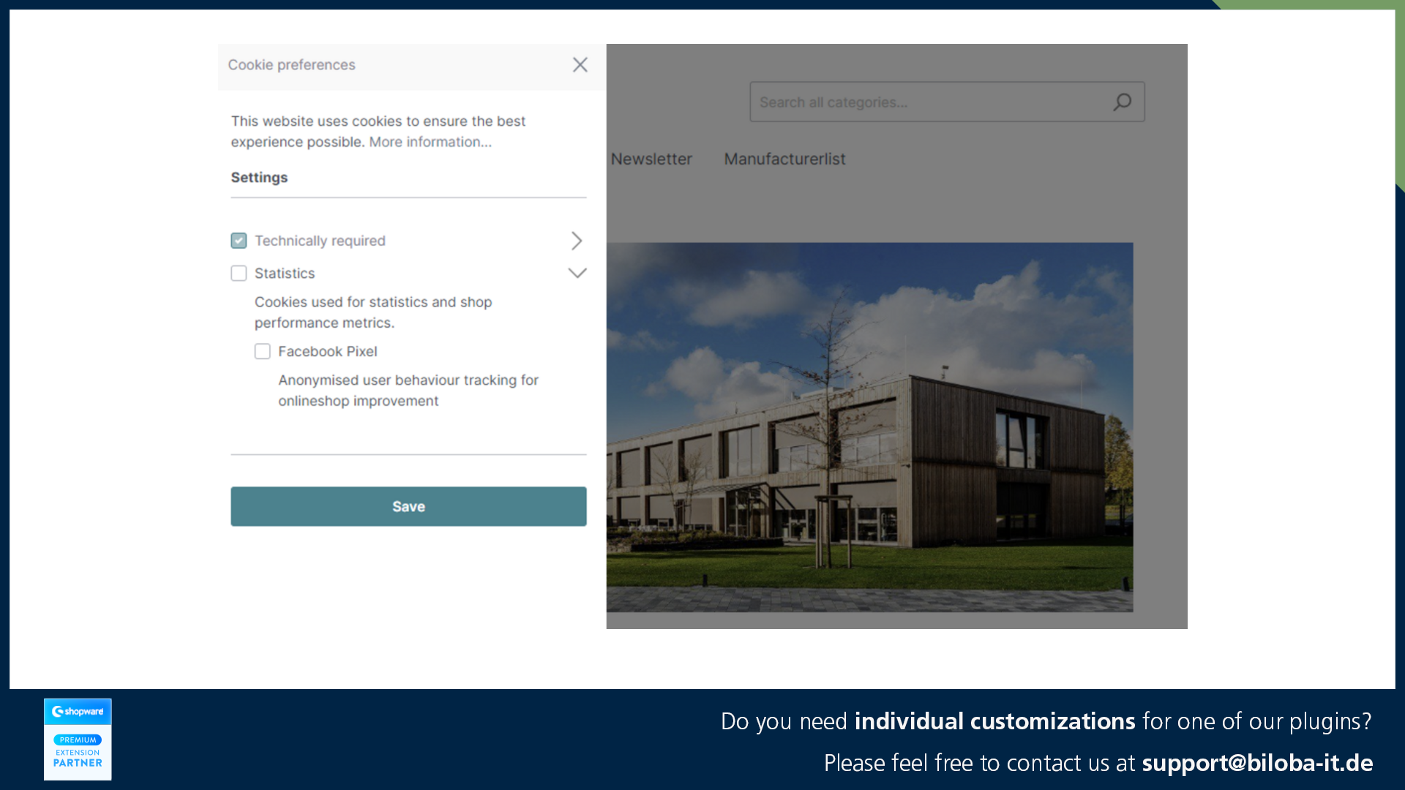
Task: Click the Newsletter menu item icon area
Action: pyautogui.click(x=651, y=159)
